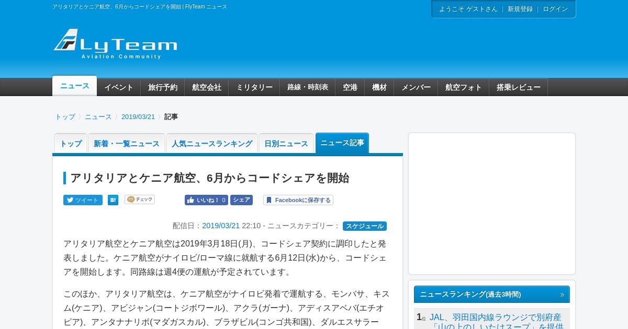Open the イベント menu item
The height and width of the screenshot is (329, 628).
tap(119, 87)
